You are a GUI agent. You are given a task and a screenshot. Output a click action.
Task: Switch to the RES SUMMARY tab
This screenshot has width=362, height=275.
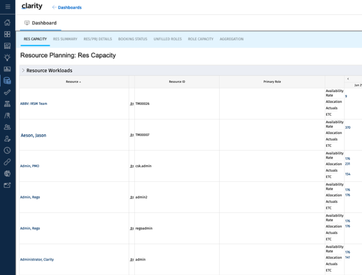click(65, 39)
